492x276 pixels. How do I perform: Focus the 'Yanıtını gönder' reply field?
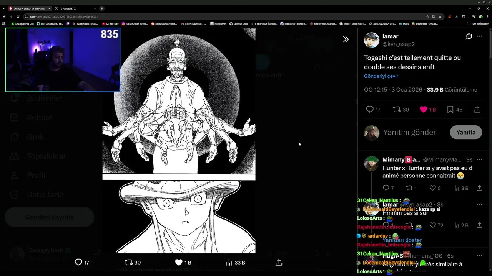click(409, 132)
